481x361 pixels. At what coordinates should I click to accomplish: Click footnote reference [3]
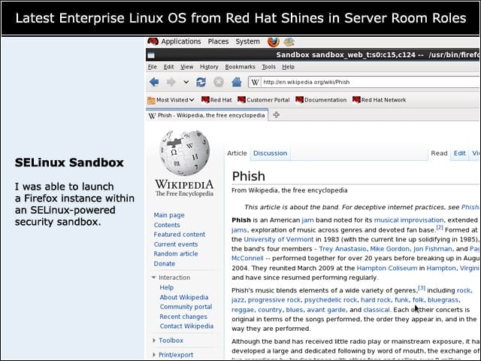tap(422, 288)
